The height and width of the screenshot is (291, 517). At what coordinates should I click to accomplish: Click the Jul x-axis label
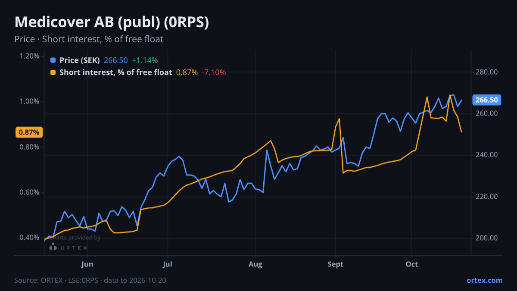click(168, 264)
